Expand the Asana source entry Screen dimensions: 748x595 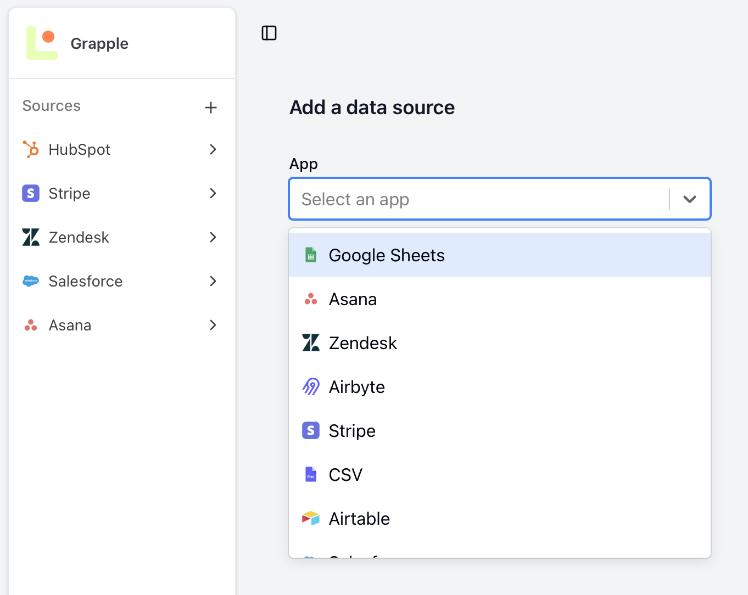tap(213, 325)
